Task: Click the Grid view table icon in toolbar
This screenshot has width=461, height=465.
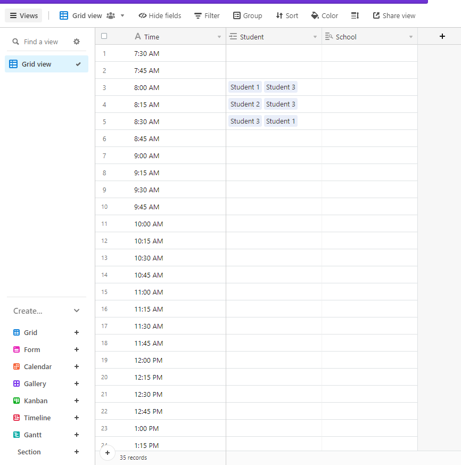Action: point(64,16)
